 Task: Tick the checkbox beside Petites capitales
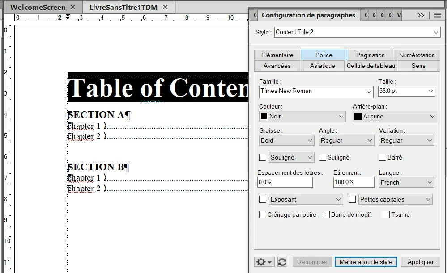pyautogui.click(x=352, y=199)
